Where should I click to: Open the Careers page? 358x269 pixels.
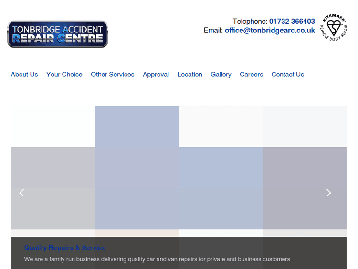(x=251, y=75)
